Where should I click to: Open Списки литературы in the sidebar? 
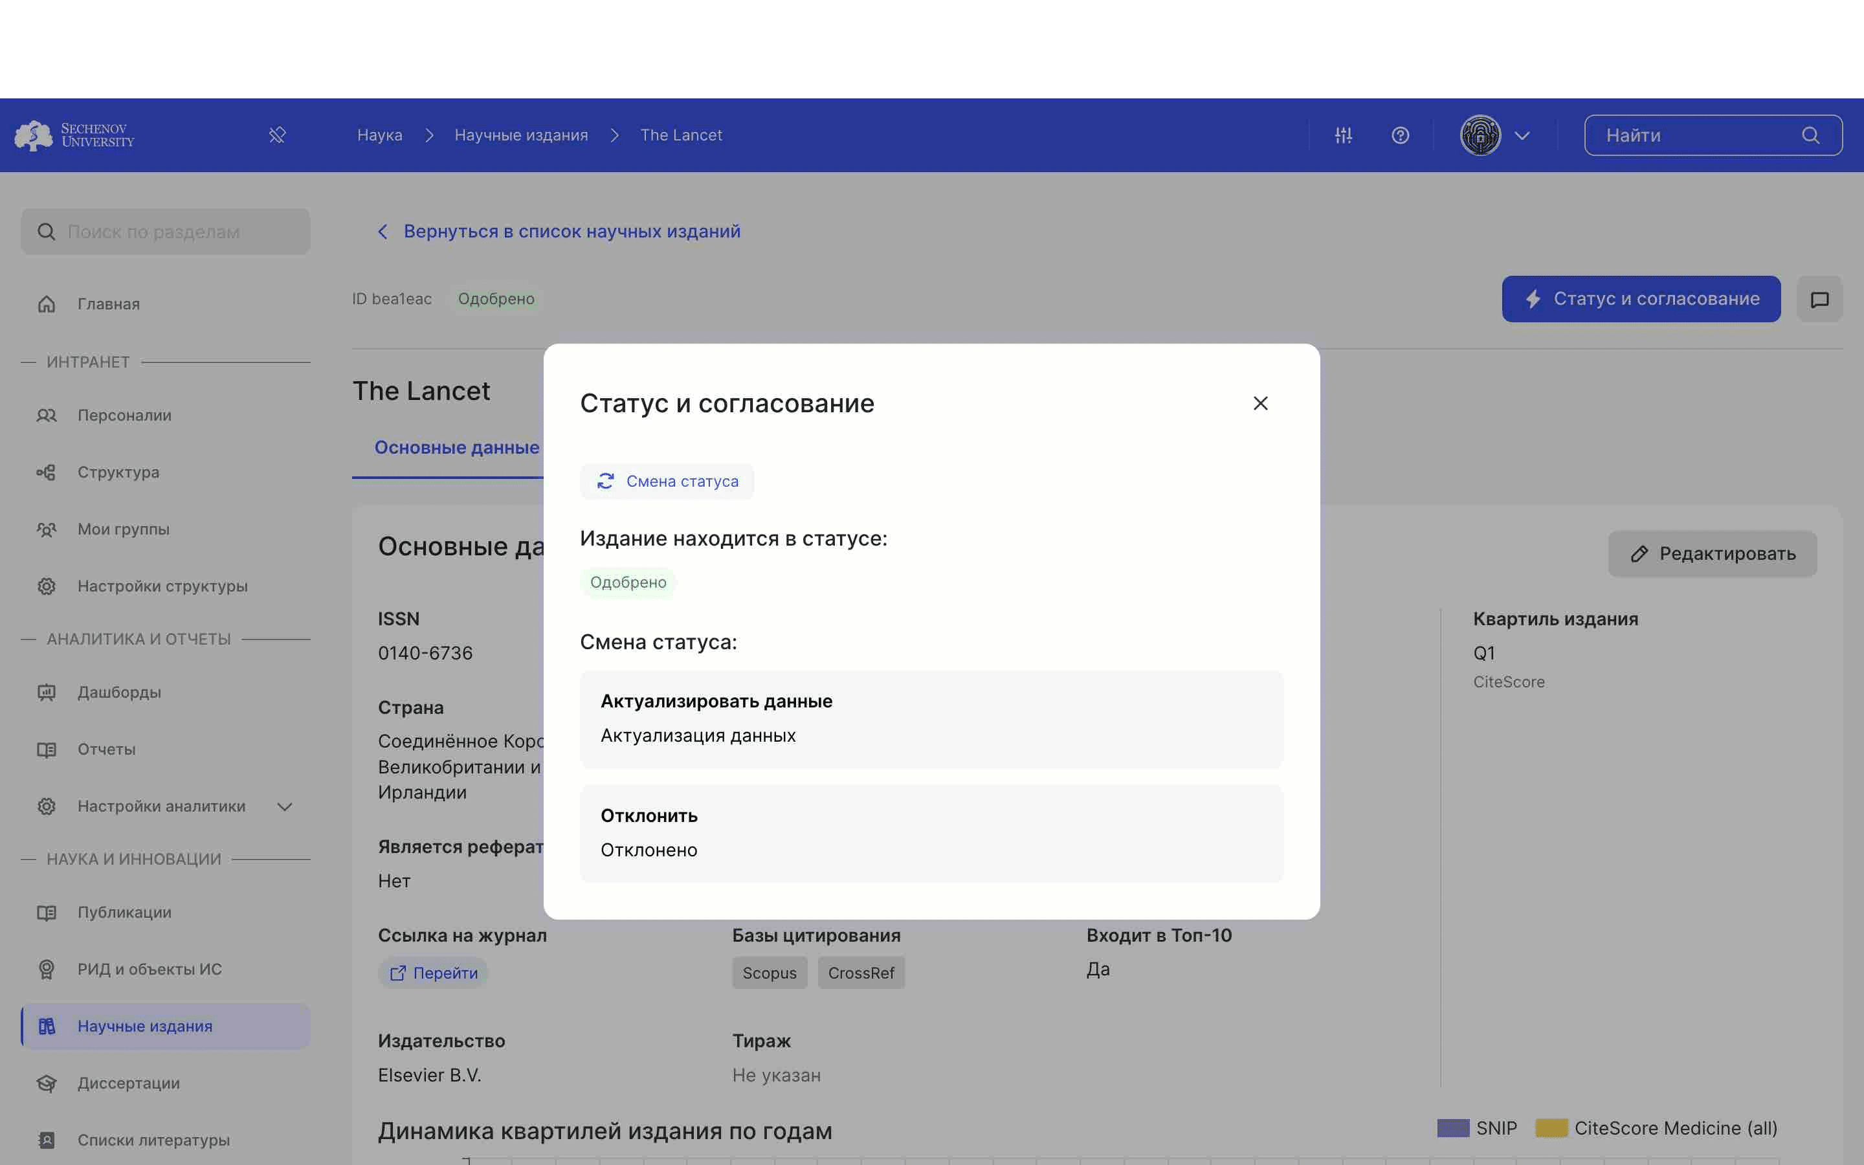point(166,1141)
